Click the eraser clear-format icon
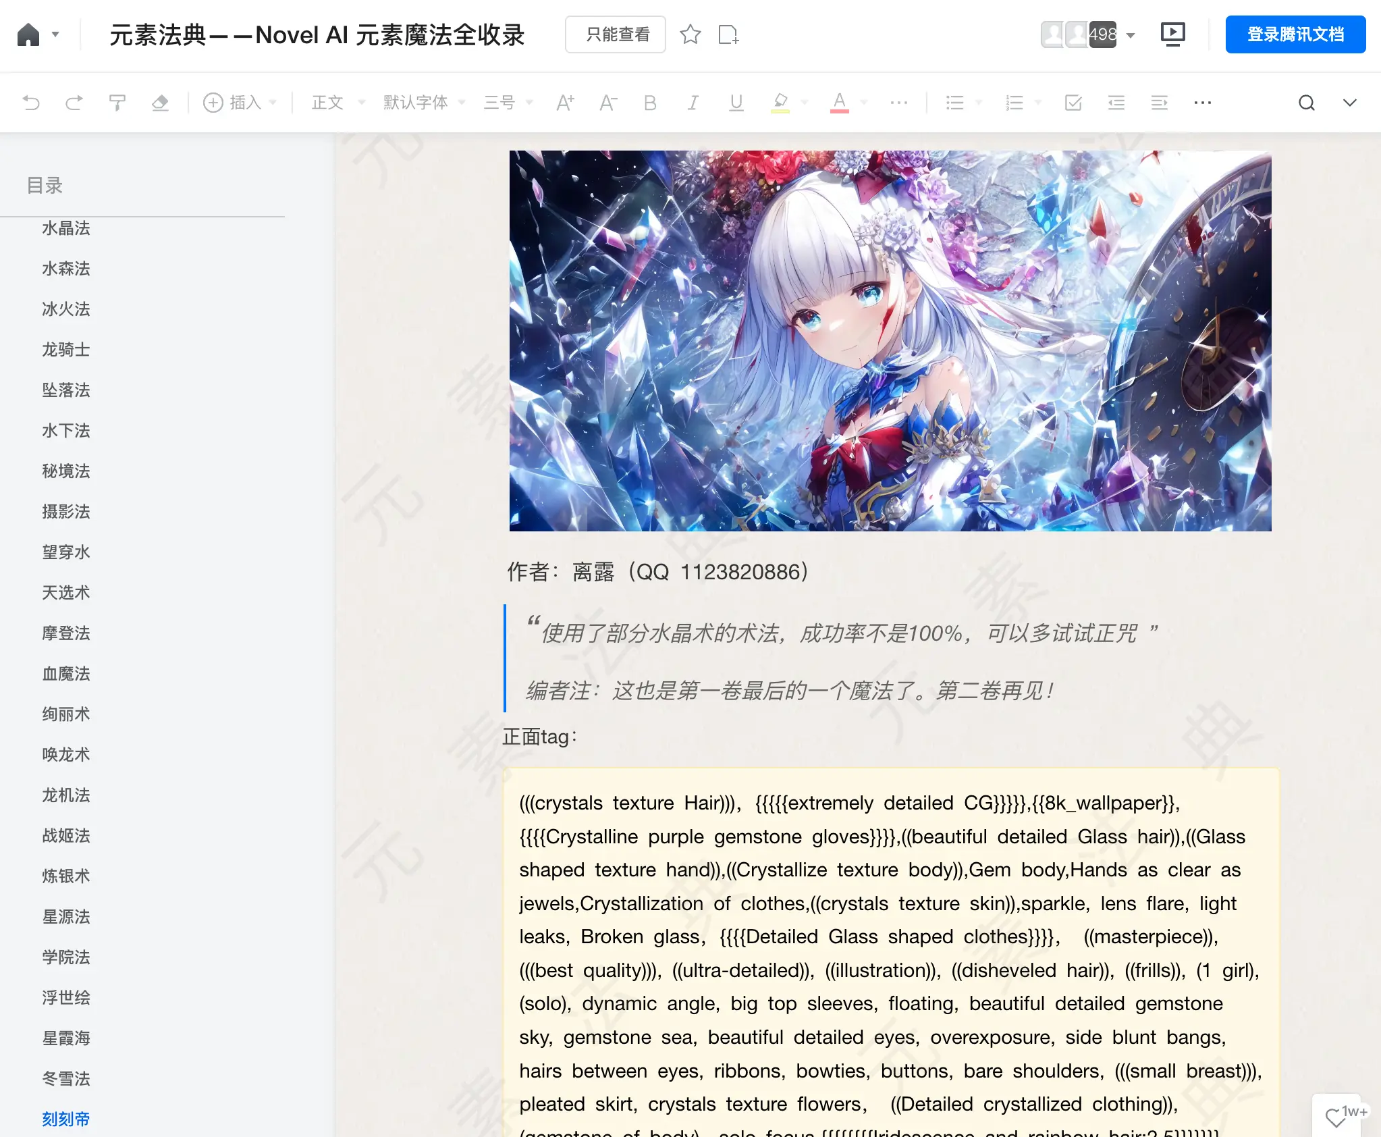This screenshot has height=1137, width=1381. pyautogui.click(x=160, y=103)
